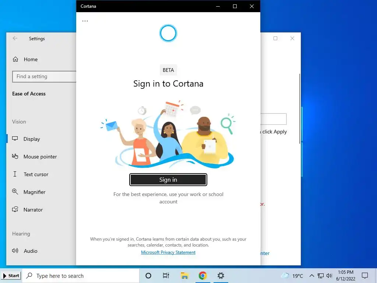Open Google Chrome from taskbar
Screen dimensions: 377x283
(203, 276)
